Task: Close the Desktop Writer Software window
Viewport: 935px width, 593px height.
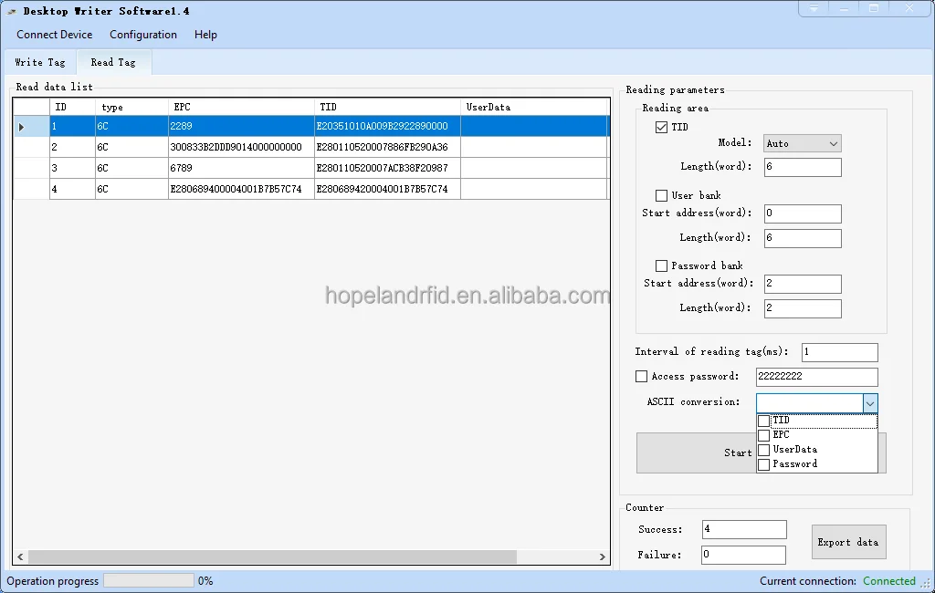Action: [909, 8]
